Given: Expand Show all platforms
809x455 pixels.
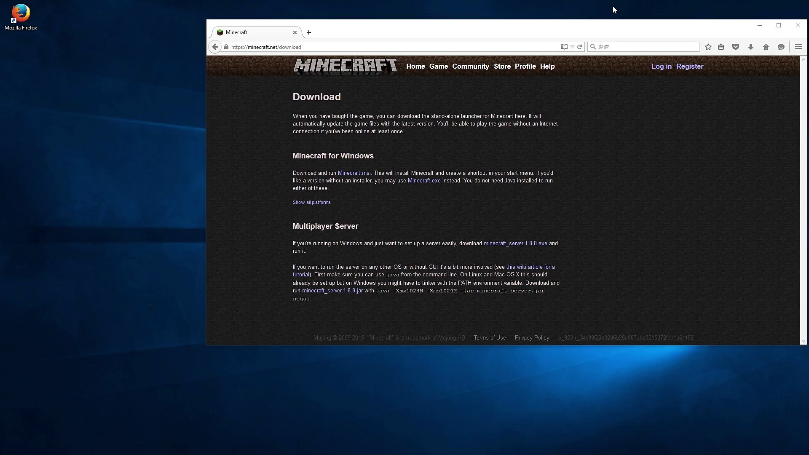Looking at the screenshot, I should coord(312,203).
